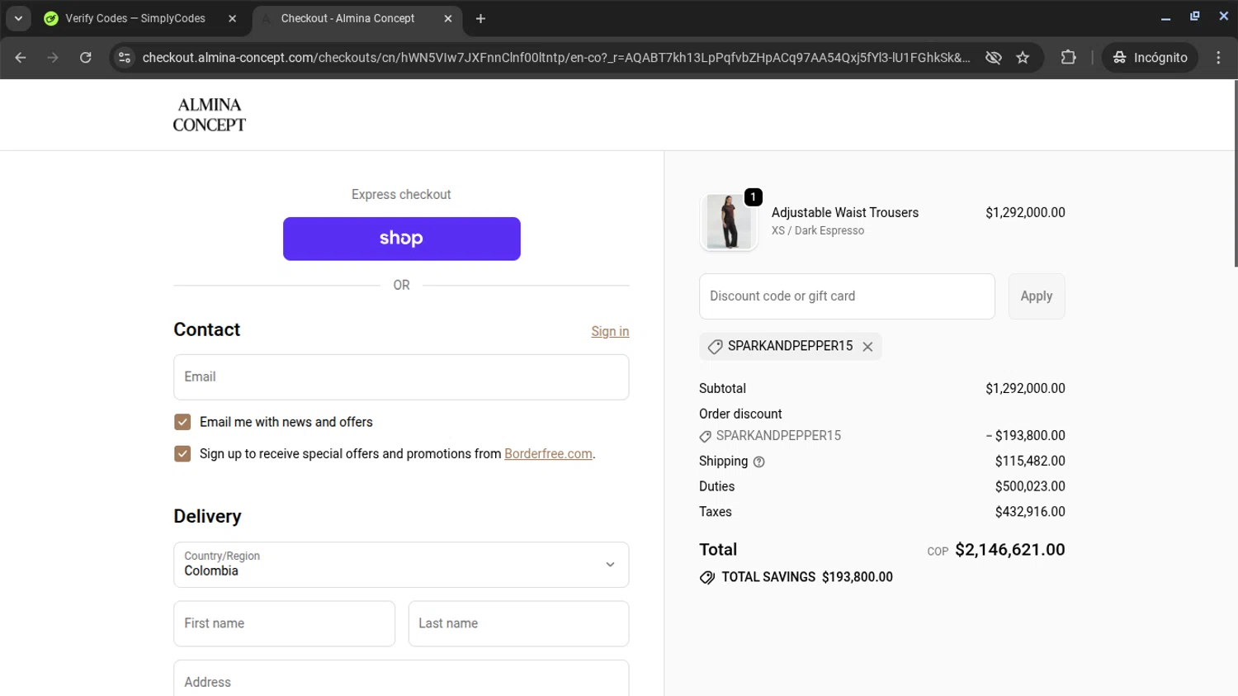Click third-party cookies blocked eye icon
The width and height of the screenshot is (1238, 696).
(994, 58)
